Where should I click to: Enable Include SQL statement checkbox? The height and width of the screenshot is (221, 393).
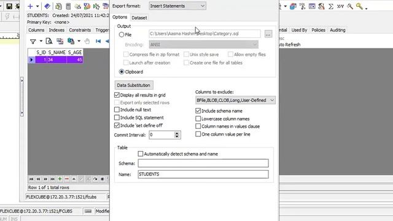[117, 117]
